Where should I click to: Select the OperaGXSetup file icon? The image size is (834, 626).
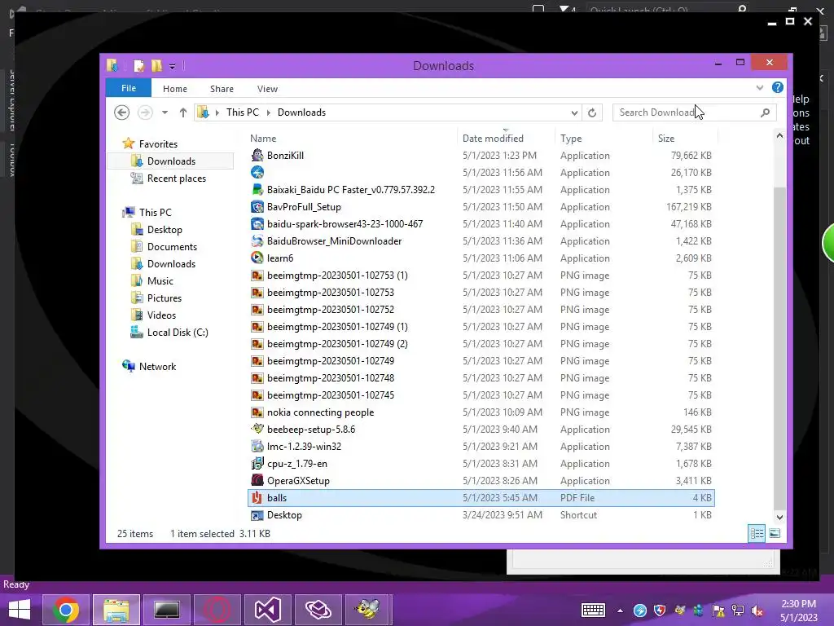tap(257, 481)
